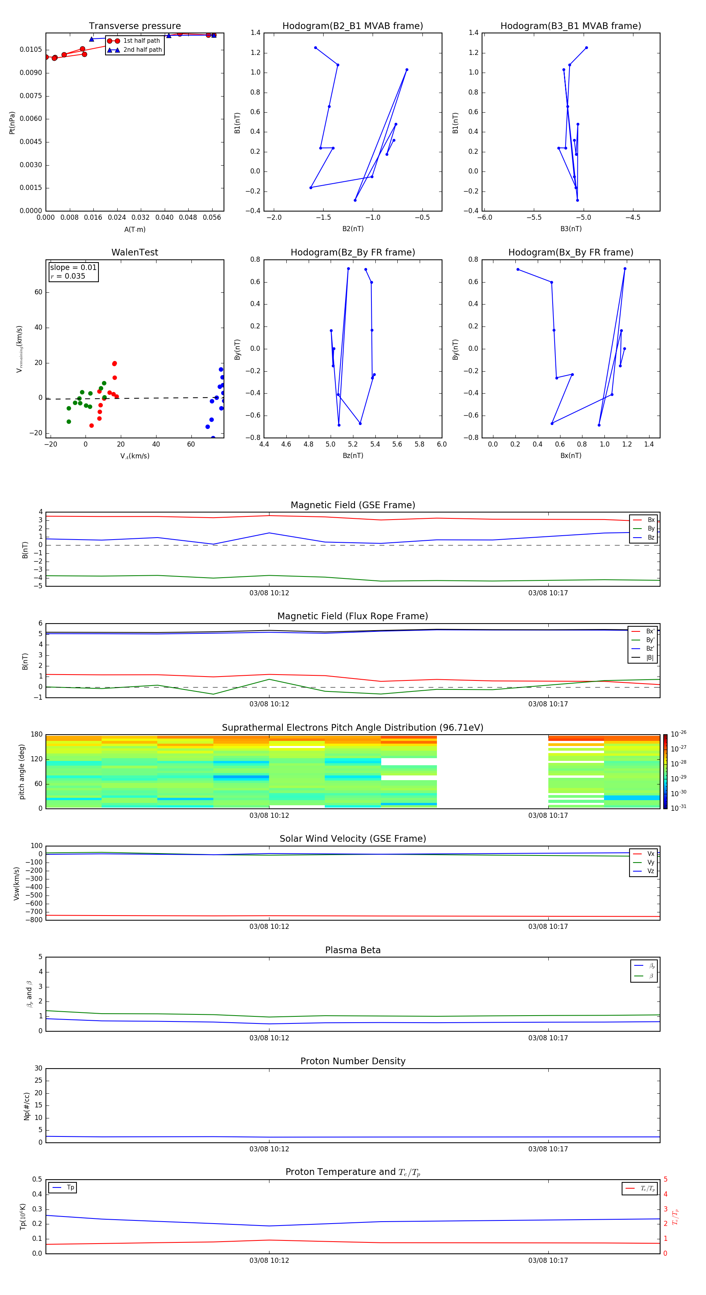Click the leftmost point in Bx_By FR hodogram
The width and height of the screenshot is (706, 1295).
[x=518, y=270]
